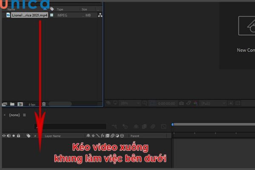The width and height of the screenshot is (255, 170).
Task: Click the gray time navigator bar
Action: [214, 125]
